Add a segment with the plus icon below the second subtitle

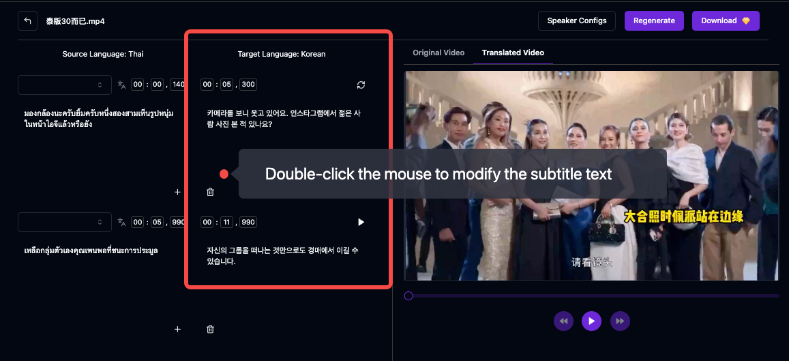[x=177, y=330]
